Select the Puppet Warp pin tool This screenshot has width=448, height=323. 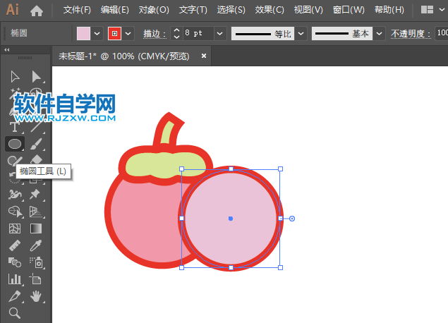tap(35, 194)
